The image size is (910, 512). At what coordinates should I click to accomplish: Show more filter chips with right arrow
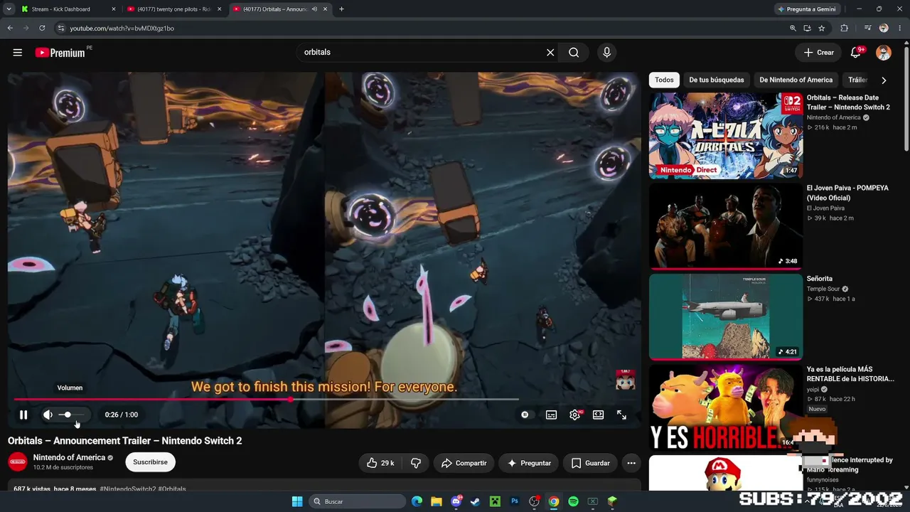tap(884, 80)
